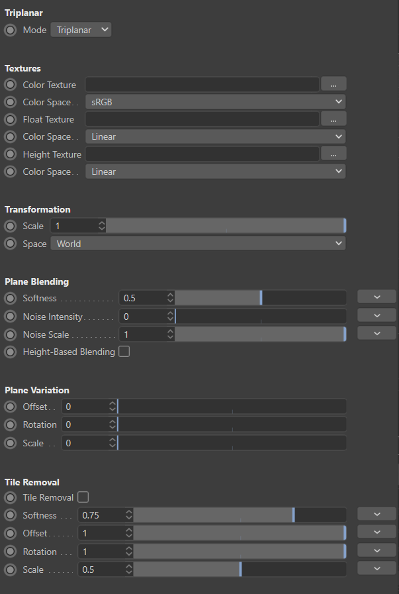Enable the Tile Removal checkbox
The image size is (399, 594).
(83, 497)
